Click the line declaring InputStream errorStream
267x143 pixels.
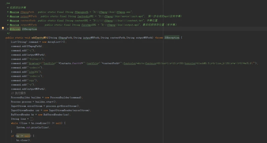45,106
